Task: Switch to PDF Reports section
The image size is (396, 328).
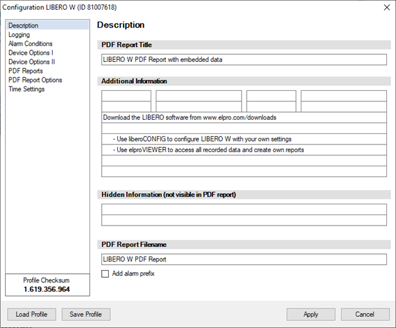Action: click(26, 71)
